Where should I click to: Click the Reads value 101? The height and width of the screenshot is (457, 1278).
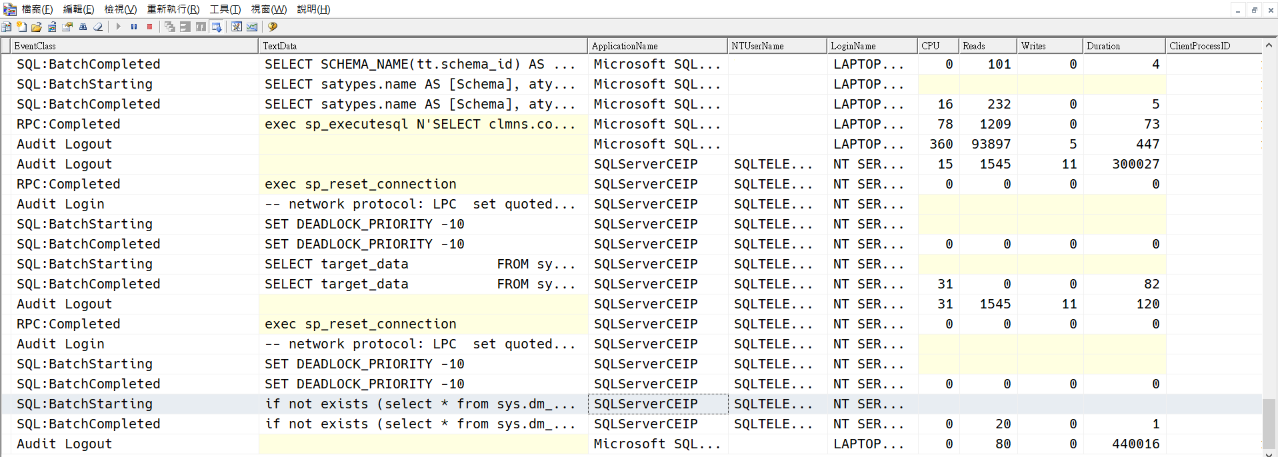(x=999, y=64)
